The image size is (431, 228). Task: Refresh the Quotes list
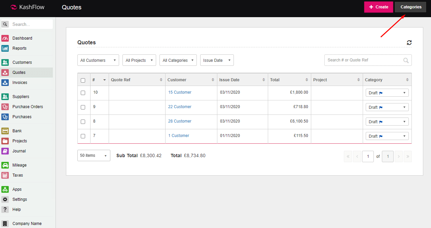coord(409,43)
